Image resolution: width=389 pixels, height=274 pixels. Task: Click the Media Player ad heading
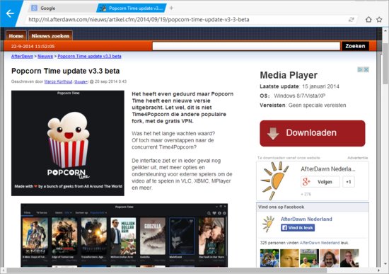coord(289,75)
